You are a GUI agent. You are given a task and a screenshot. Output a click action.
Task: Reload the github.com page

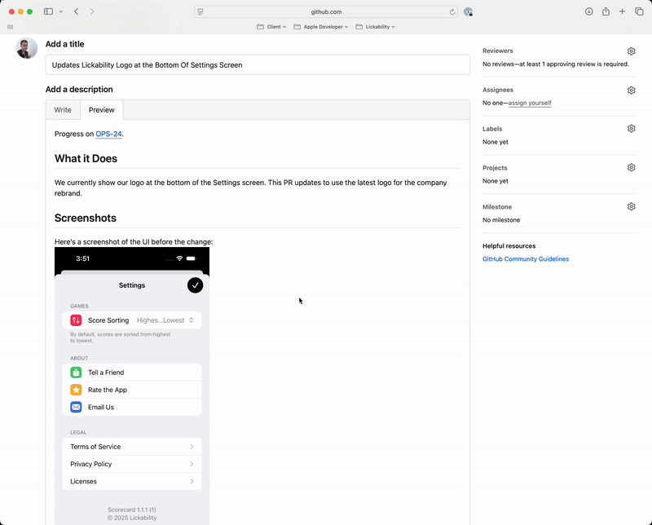(452, 11)
